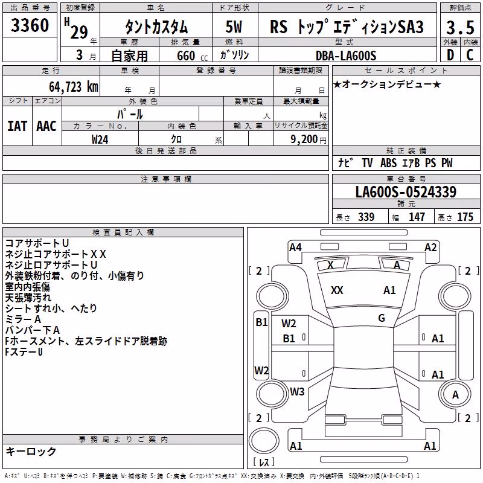Click the color number W24
The width and height of the screenshot is (483, 483).
100,139
